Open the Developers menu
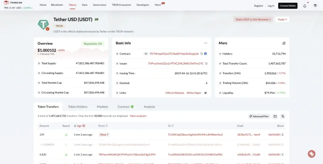This screenshot has width=323, height=164. coord(143,5)
